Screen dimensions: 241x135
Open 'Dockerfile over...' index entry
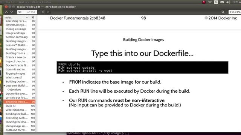tap(20, 94)
